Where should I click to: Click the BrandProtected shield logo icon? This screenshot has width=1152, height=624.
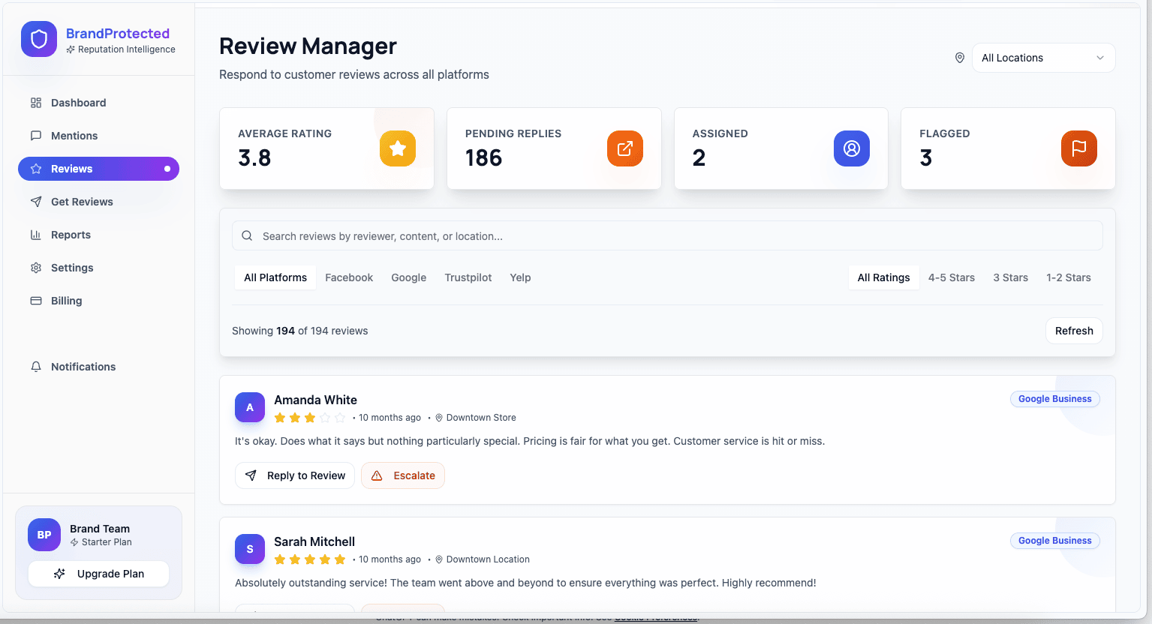[x=39, y=39]
